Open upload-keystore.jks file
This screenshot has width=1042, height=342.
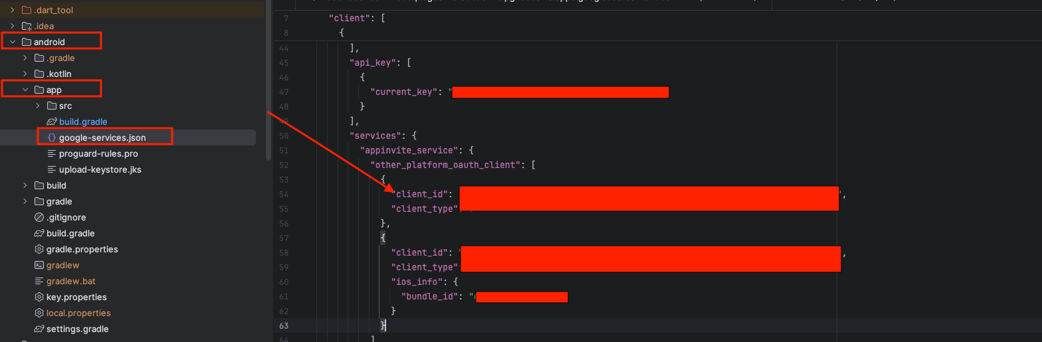click(x=100, y=169)
